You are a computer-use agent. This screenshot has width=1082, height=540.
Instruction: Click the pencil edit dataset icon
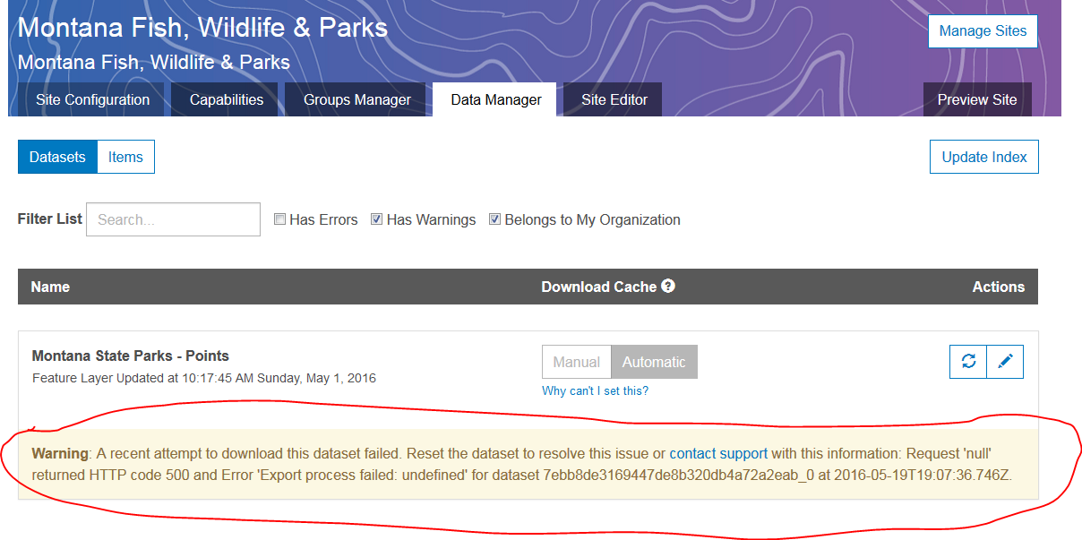click(x=1005, y=361)
